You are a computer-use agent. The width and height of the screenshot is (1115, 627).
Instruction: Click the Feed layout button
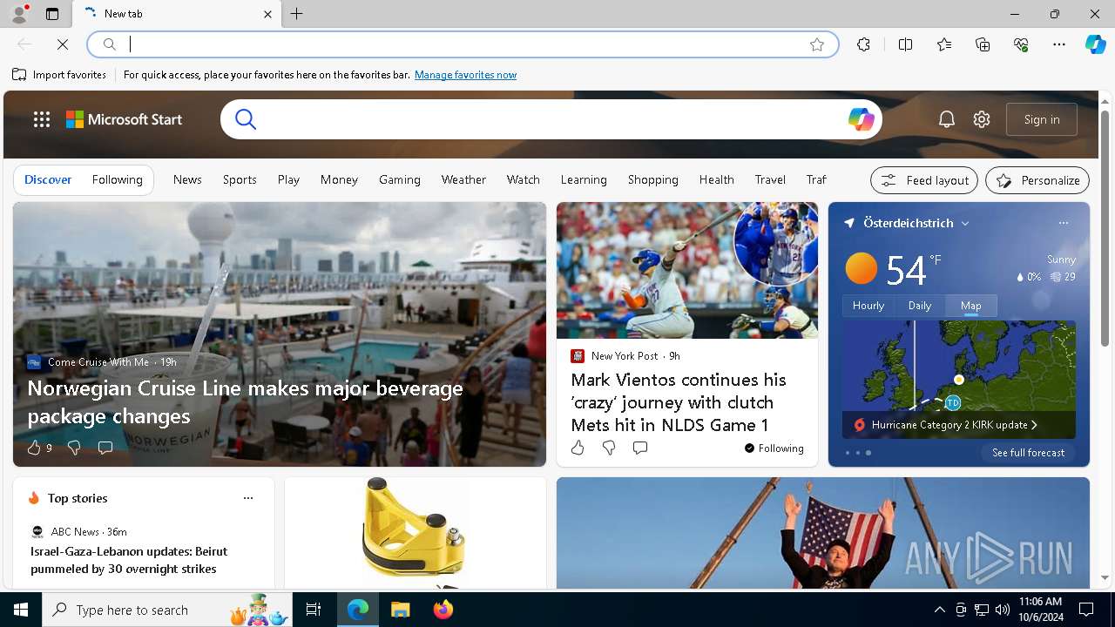(x=924, y=180)
